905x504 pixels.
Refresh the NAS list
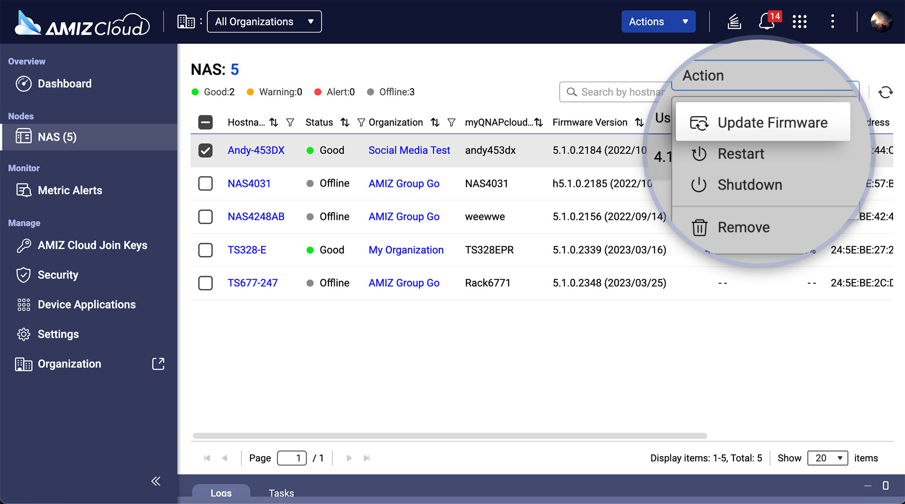coord(886,92)
